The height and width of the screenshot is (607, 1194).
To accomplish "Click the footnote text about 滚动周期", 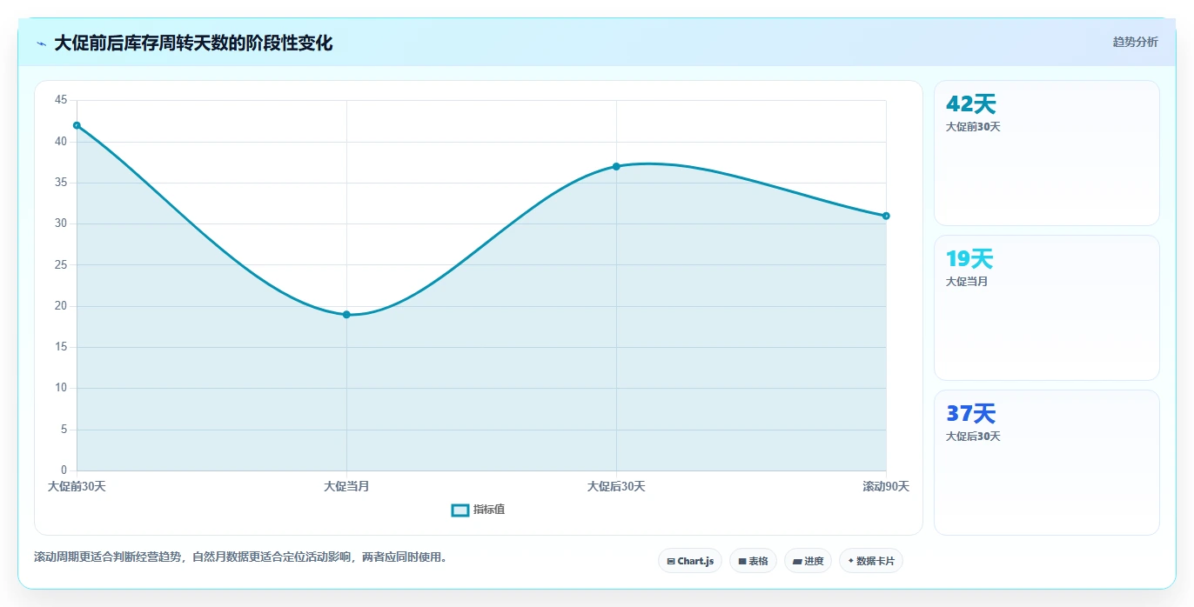I will (241, 557).
